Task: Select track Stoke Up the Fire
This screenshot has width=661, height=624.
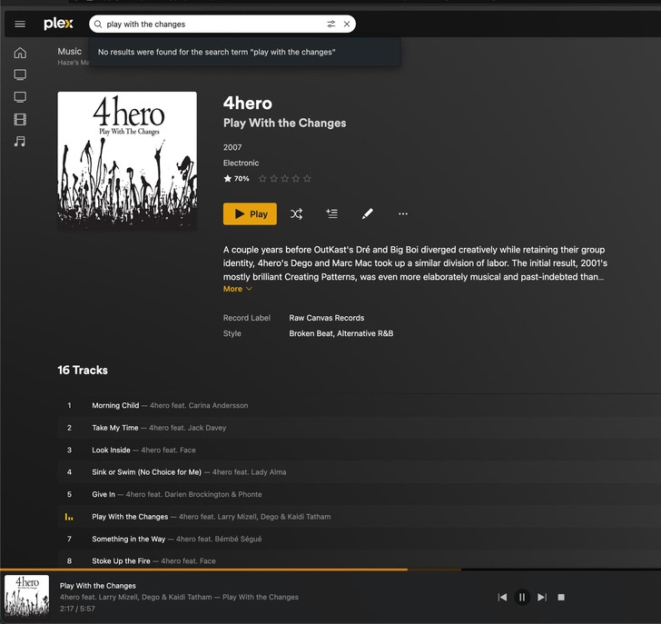Action: tap(121, 560)
